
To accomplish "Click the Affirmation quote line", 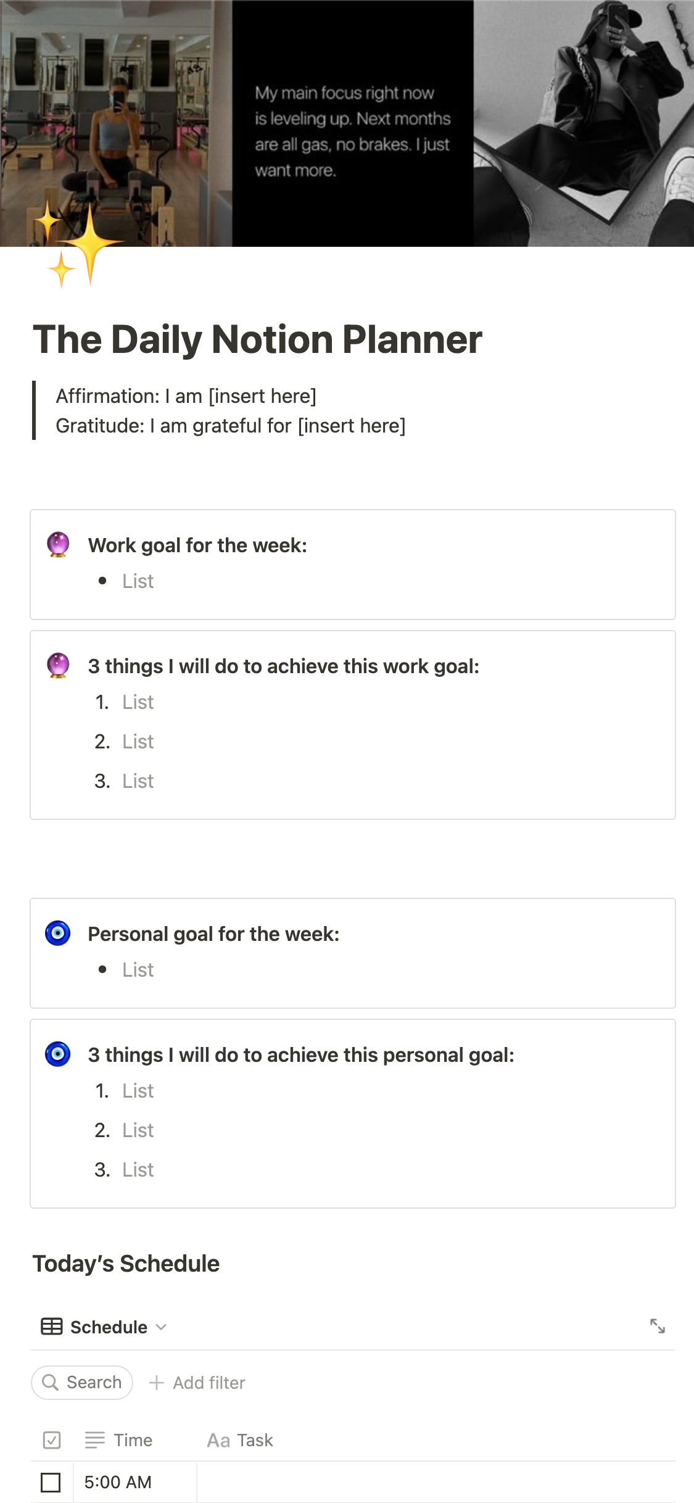I will 186,396.
